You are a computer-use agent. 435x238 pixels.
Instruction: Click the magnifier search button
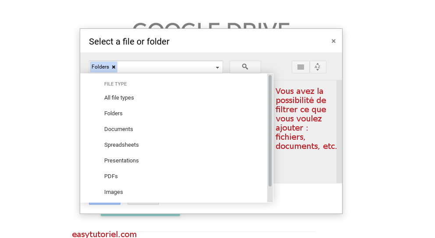click(245, 67)
